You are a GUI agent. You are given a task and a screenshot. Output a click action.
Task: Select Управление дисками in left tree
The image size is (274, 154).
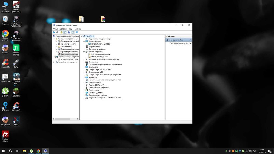click(69, 59)
